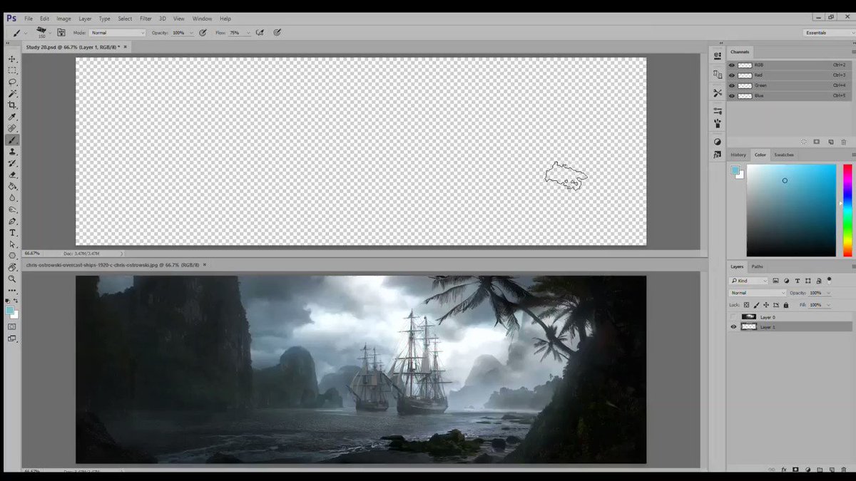Open the Window menu
This screenshot has width=856, height=481.
click(202, 19)
